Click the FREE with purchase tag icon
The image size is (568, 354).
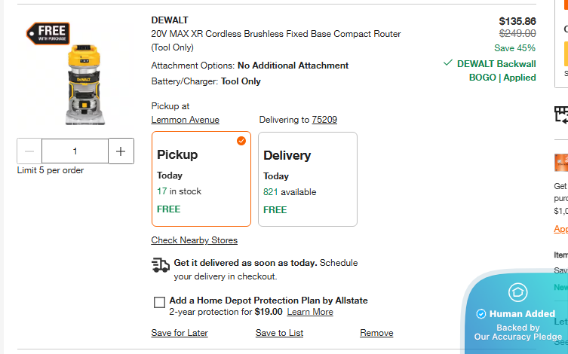point(48,33)
